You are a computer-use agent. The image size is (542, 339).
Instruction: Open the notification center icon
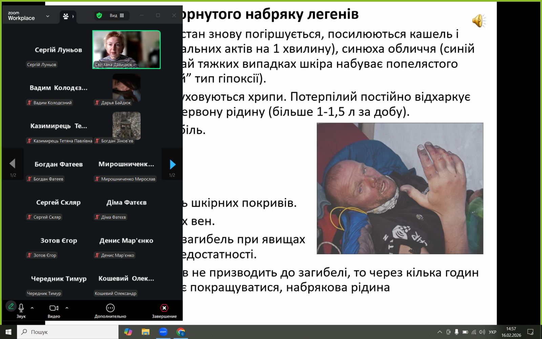530,332
